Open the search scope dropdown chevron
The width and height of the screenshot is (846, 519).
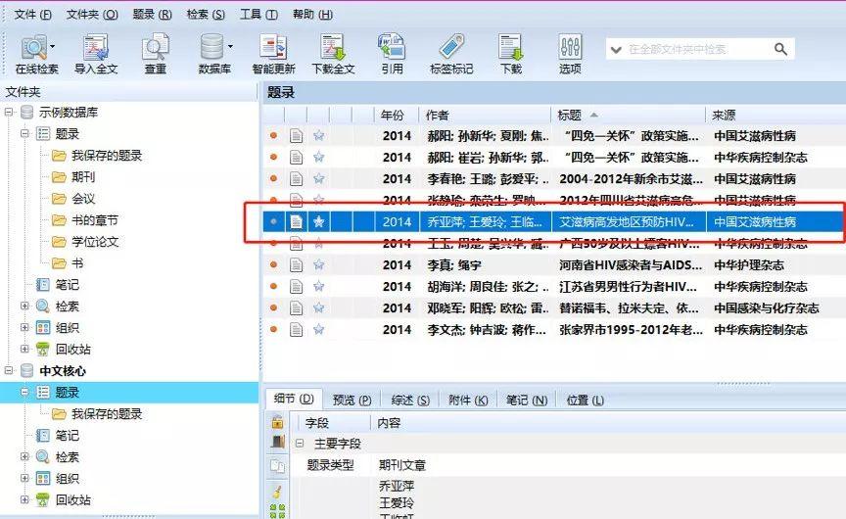click(616, 50)
